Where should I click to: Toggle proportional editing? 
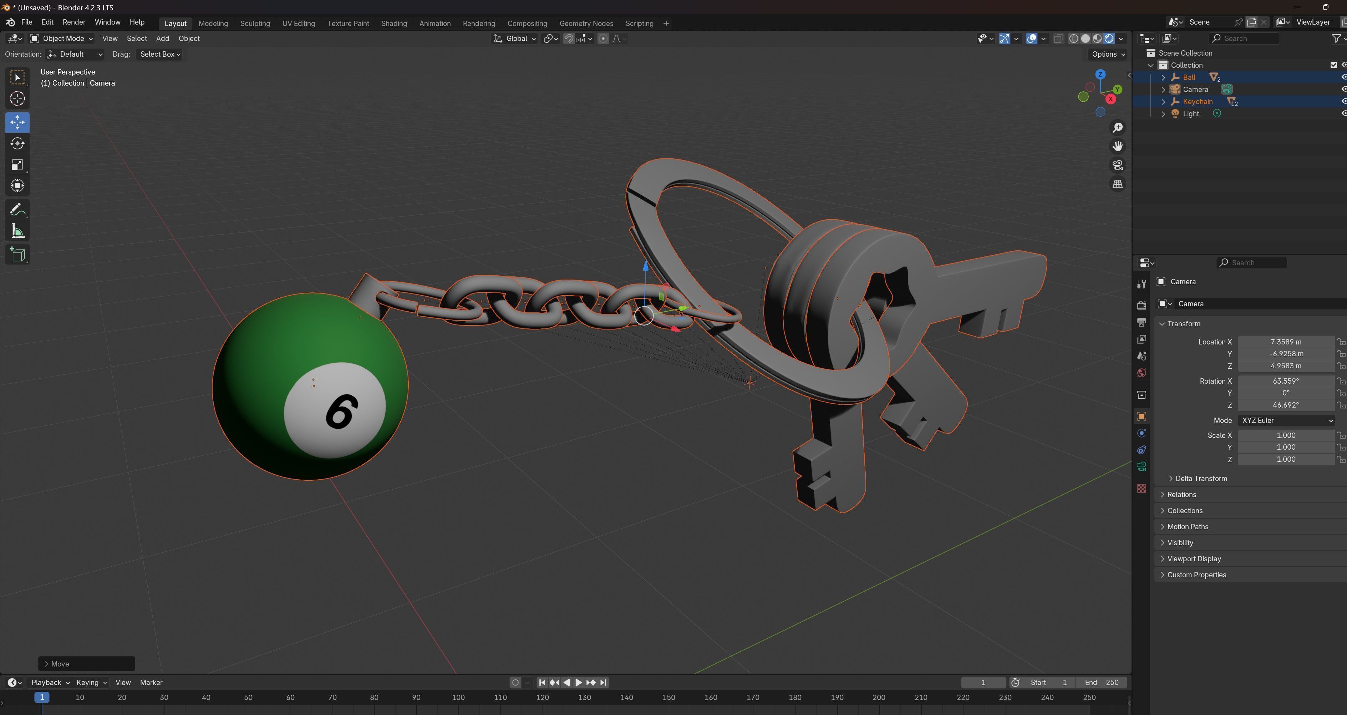point(603,39)
